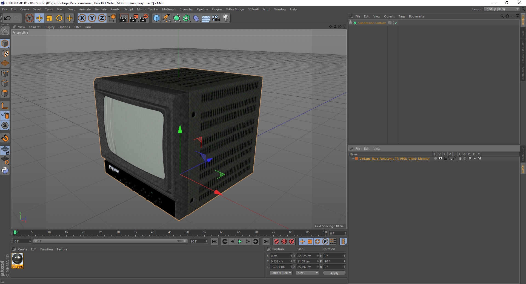Select the Rotate tool icon
Screen dimensions: 526x284
(59, 18)
